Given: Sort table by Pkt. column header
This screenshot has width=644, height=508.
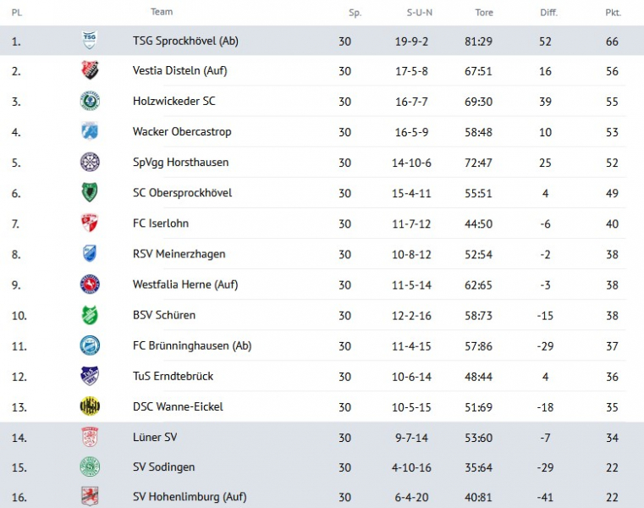Looking at the screenshot, I should (x=612, y=13).
